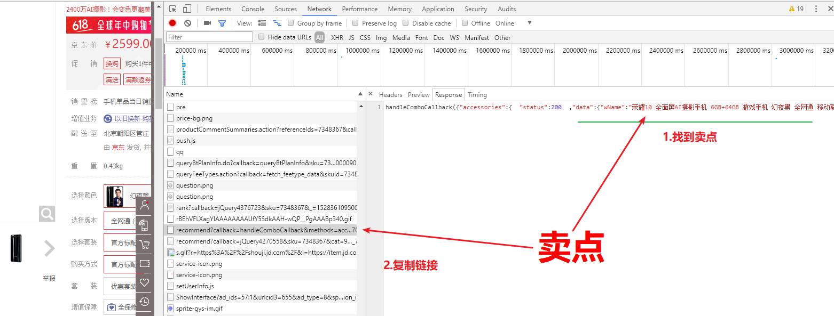
Task: Click the Filter text input field
Action: (210, 37)
